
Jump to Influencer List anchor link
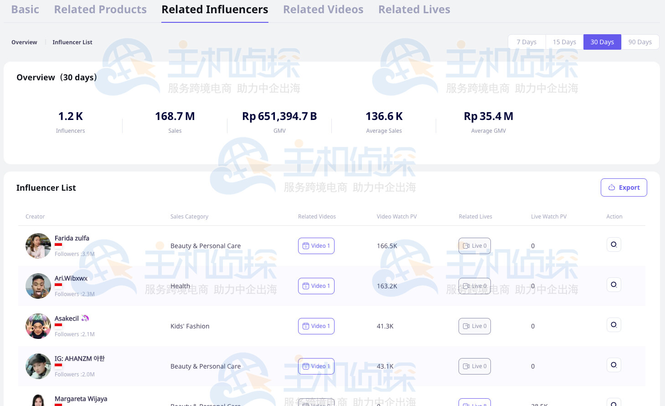[x=72, y=42]
